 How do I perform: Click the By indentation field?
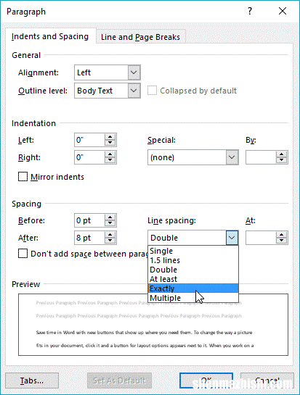point(261,157)
